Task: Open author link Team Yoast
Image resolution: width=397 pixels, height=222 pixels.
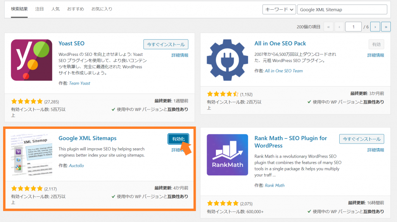Action: 79,83
